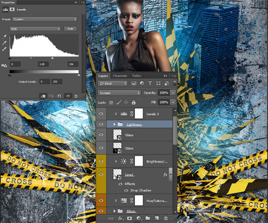Open the Layers panel menu

[174, 76]
